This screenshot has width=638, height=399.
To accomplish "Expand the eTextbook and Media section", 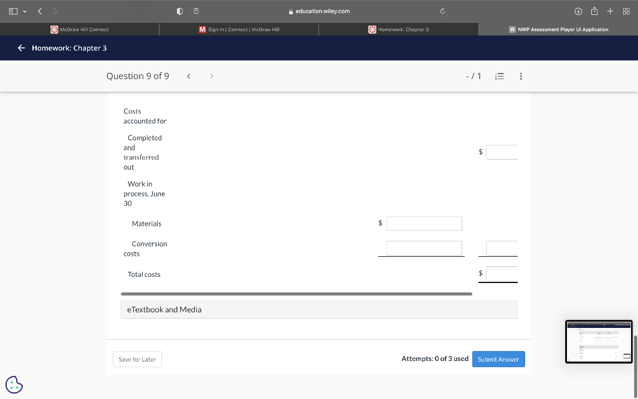I will (319, 309).
